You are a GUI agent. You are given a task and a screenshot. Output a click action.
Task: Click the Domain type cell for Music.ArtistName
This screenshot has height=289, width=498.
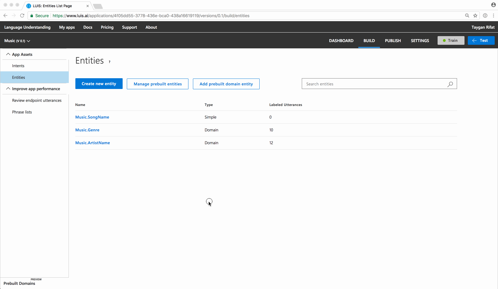click(x=211, y=143)
